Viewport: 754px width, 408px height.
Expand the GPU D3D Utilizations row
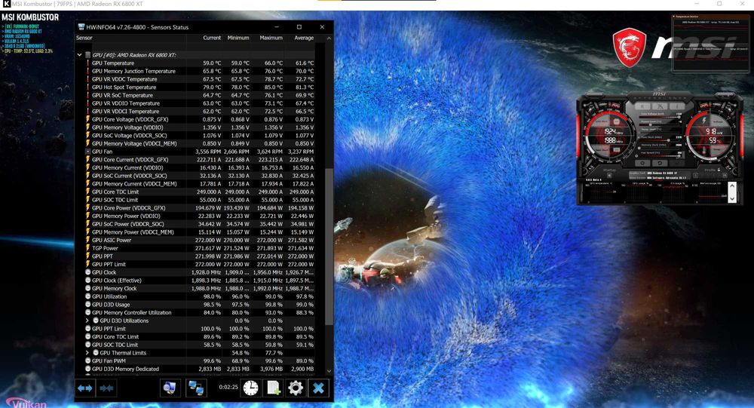tap(87, 321)
